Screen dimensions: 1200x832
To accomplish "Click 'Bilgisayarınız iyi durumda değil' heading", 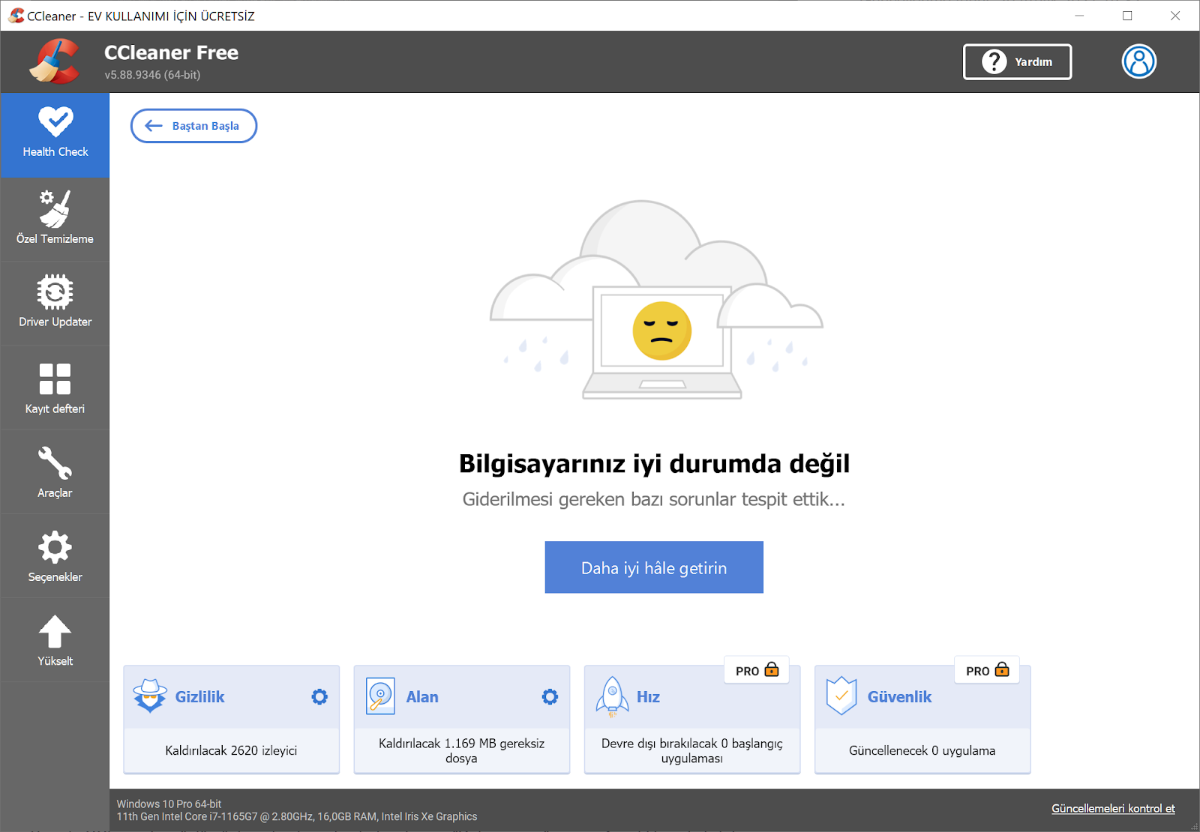I will pyautogui.click(x=654, y=463).
